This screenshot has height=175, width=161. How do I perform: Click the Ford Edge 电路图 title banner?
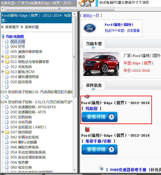coord(36,18)
